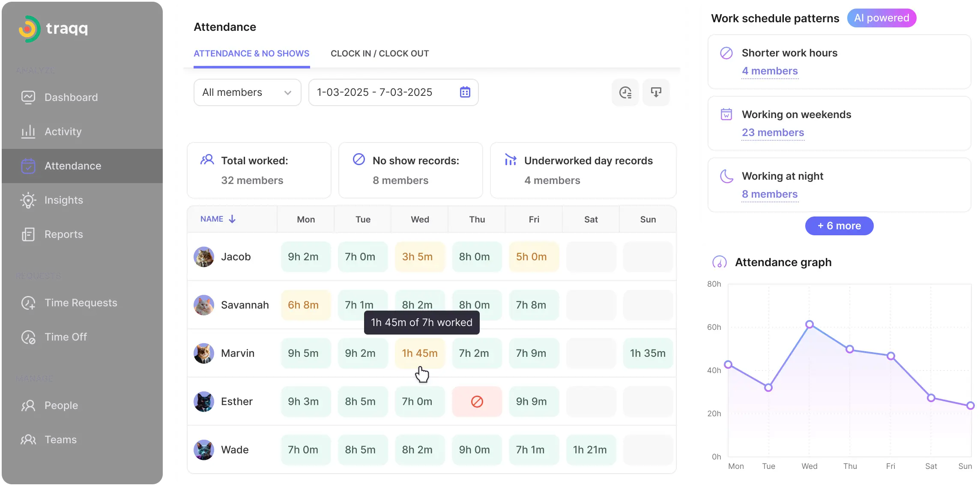
Task: Open the 23 members weekend workers link
Action: pos(773,133)
